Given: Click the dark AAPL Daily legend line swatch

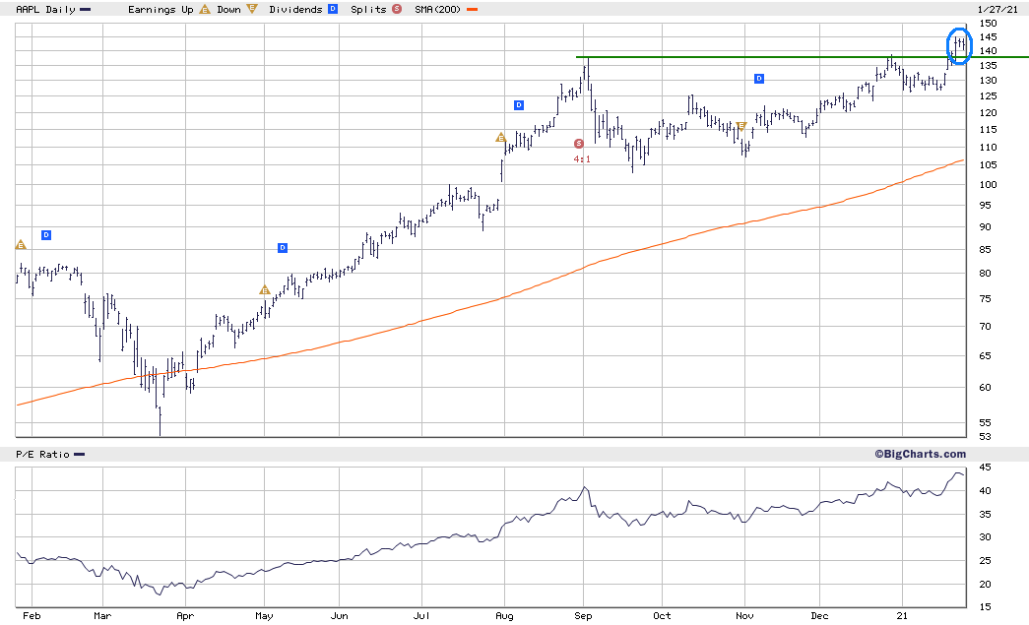Looking at the screenshot, I should 85,10.
